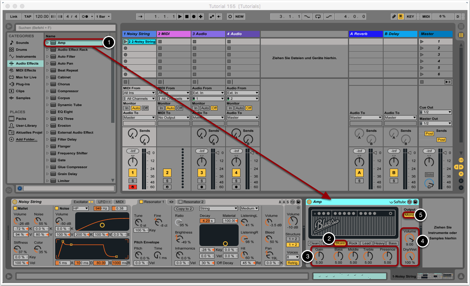Click the Master headphone cue knob
470x286 pixels.
(x=429, y=184)
